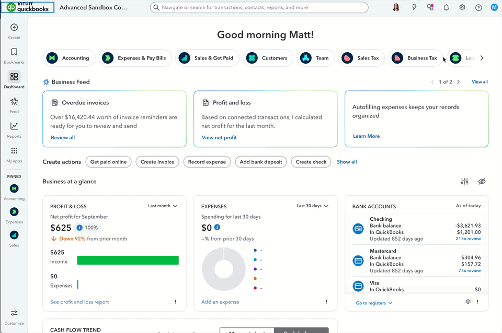The height and width of the screenshot is (333, 502).
Task: Toggle privacy eye icon for Business at a glance
Action: tap(482, 182)
